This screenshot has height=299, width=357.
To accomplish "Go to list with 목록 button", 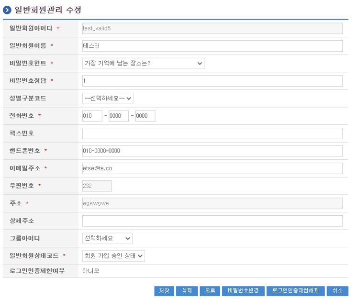I will (x=210, y=291).
